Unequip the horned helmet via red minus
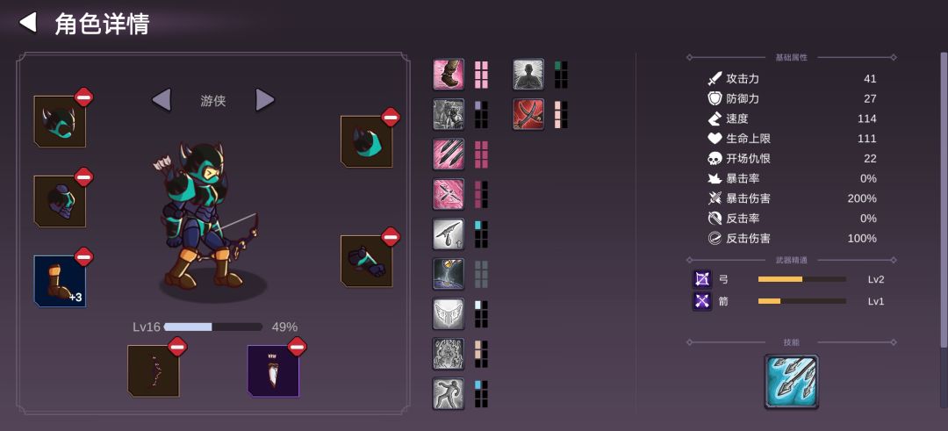 click(x=83, y=97)
